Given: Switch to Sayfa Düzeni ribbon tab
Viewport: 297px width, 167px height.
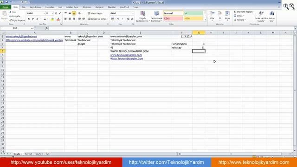Looking at the screenshot, I should click(x=35, y=7).
